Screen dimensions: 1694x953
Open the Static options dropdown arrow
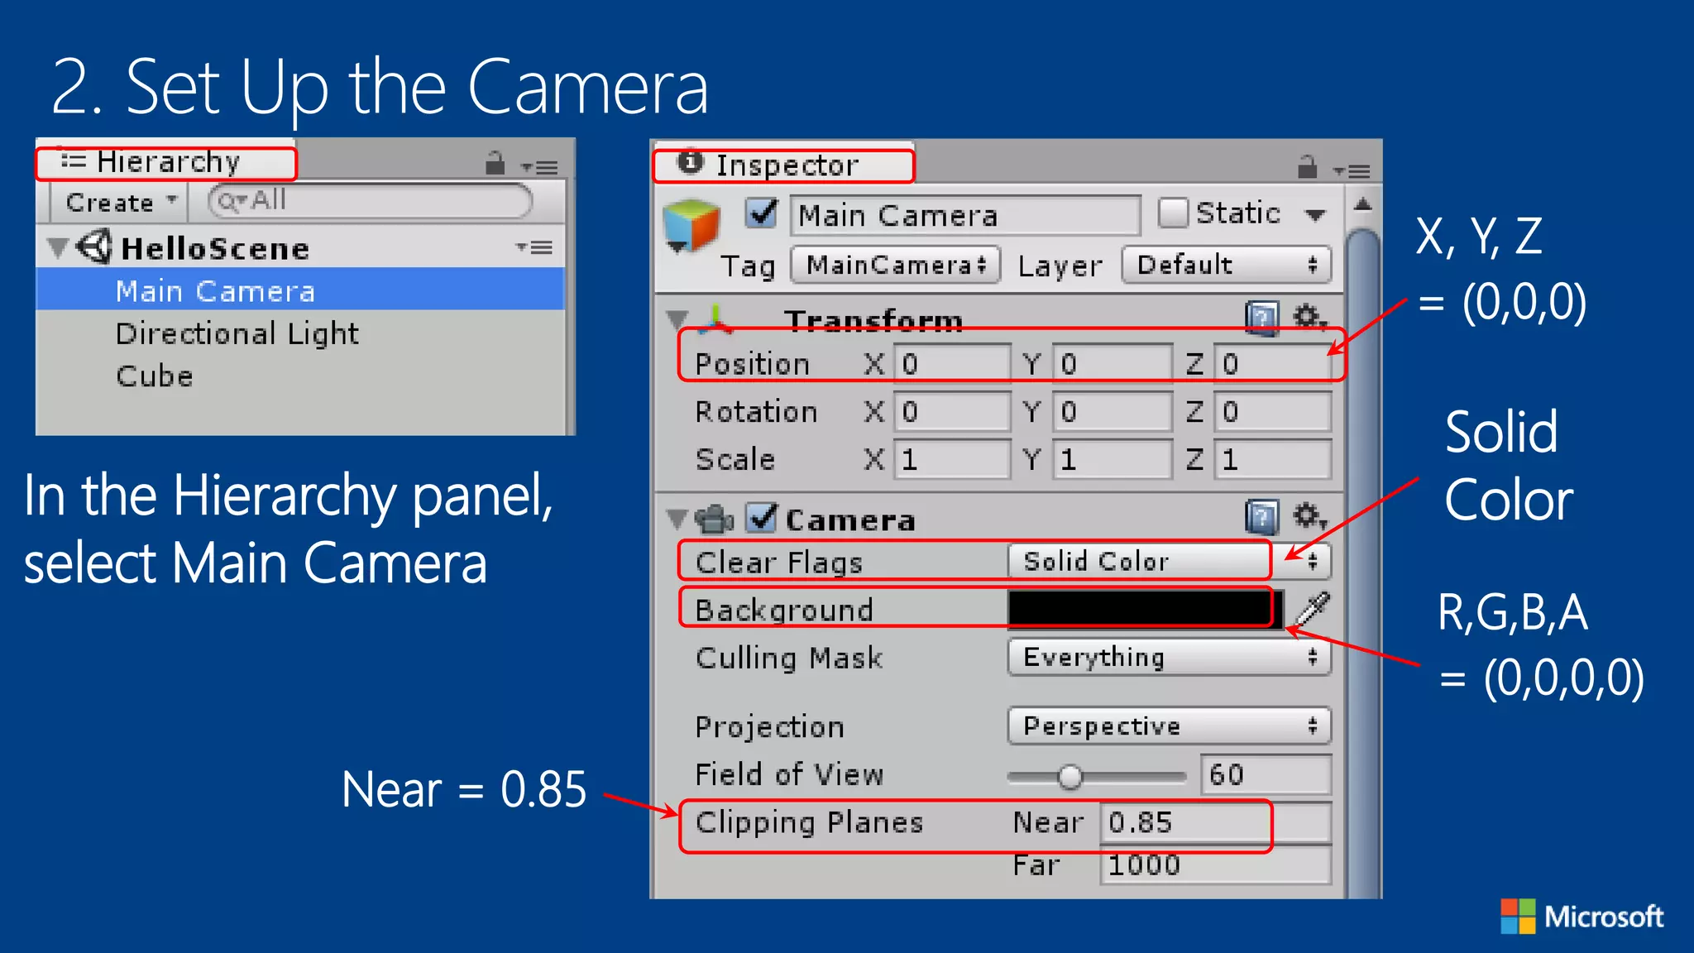[1315, 215]
